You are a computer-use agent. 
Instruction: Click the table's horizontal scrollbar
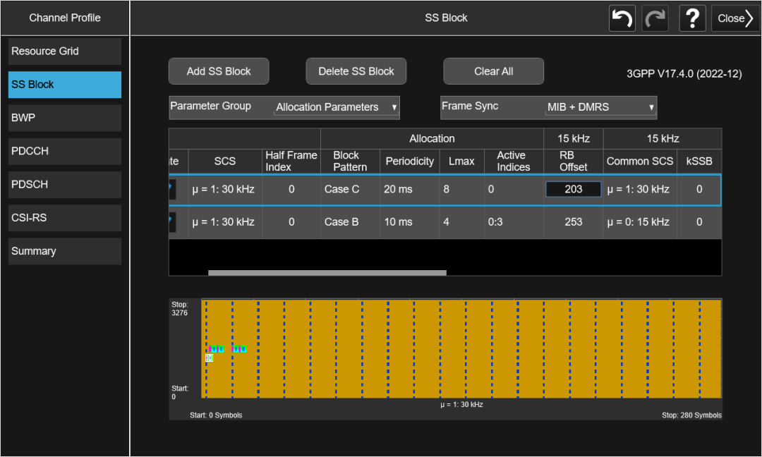click(327, 272)
